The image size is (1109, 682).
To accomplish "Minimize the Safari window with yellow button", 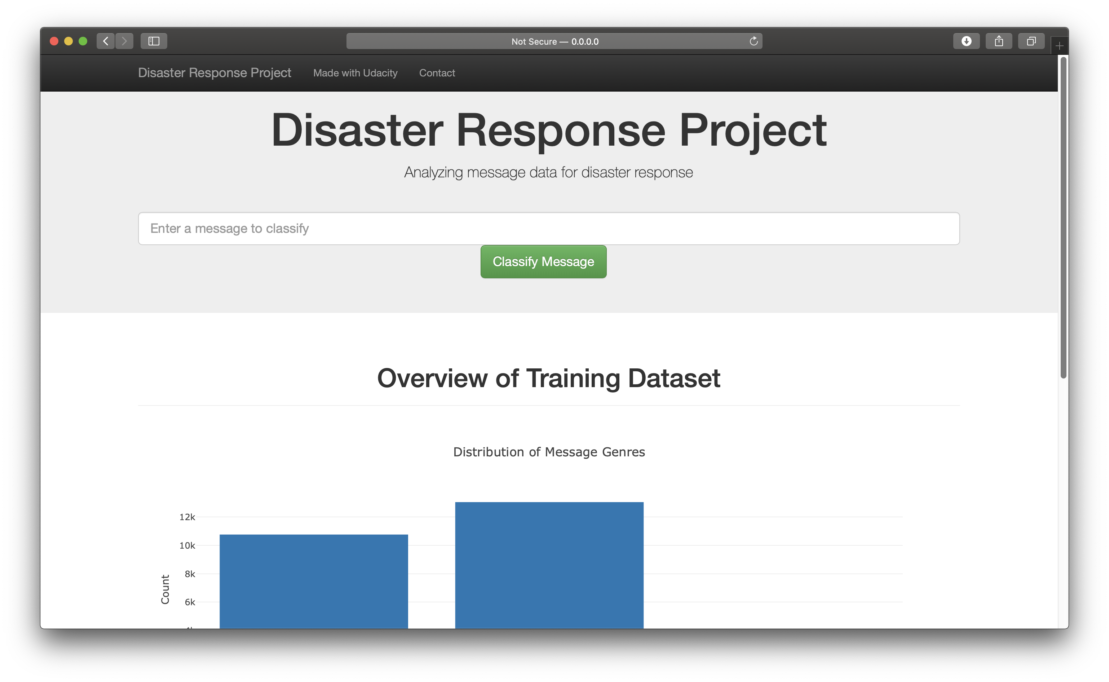I will pyautogui.click(x=68, y=41).
